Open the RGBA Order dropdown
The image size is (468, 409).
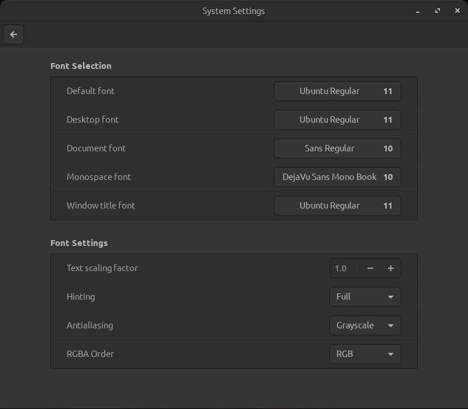(364, 354)
